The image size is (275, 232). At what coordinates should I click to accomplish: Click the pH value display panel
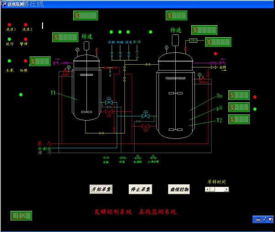coord(239,107)
